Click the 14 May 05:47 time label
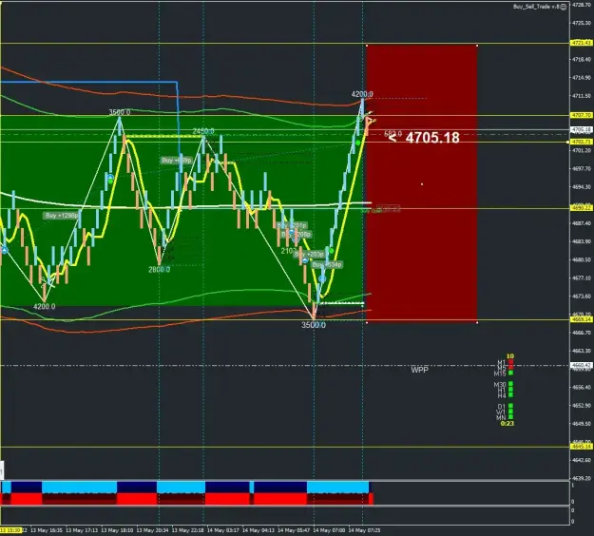Image resolution: width=594 pixels, height=536 pixels. coord(294,530)
